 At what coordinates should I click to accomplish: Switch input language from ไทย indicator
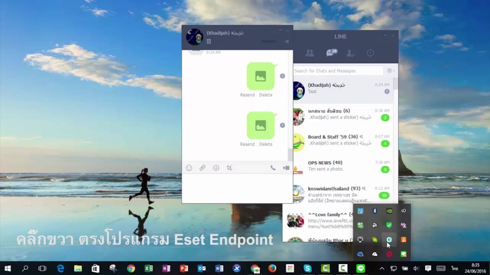(x=455, y=269)
